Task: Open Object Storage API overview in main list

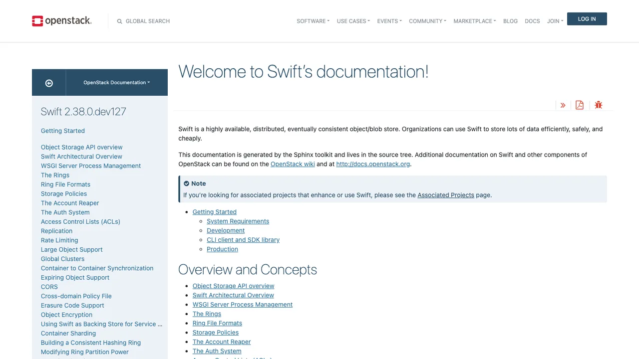Action: click(x=234, y=286)
